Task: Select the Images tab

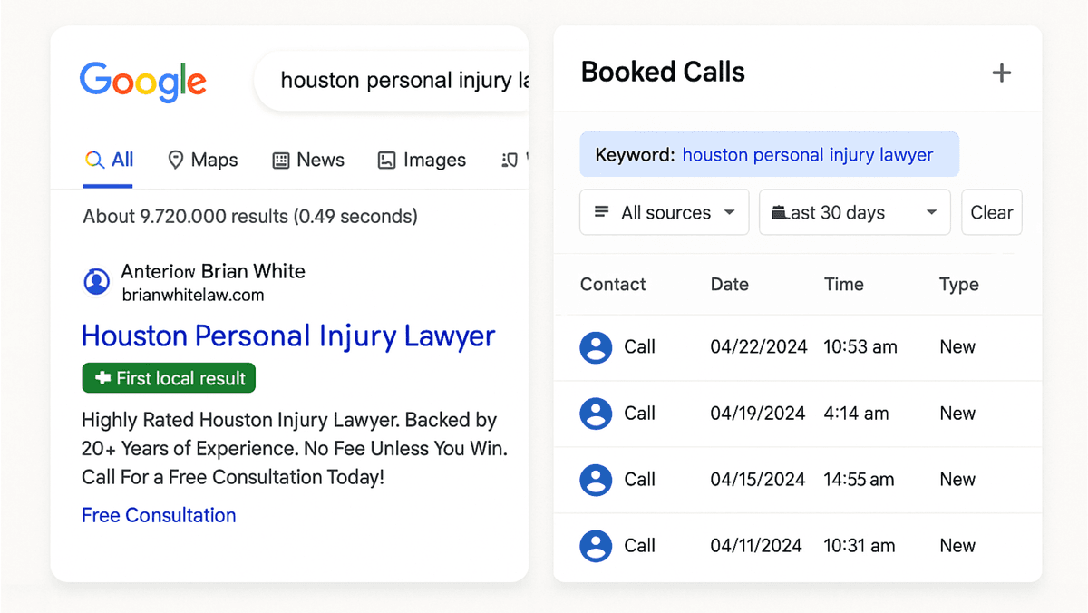Action: [422, 160]
